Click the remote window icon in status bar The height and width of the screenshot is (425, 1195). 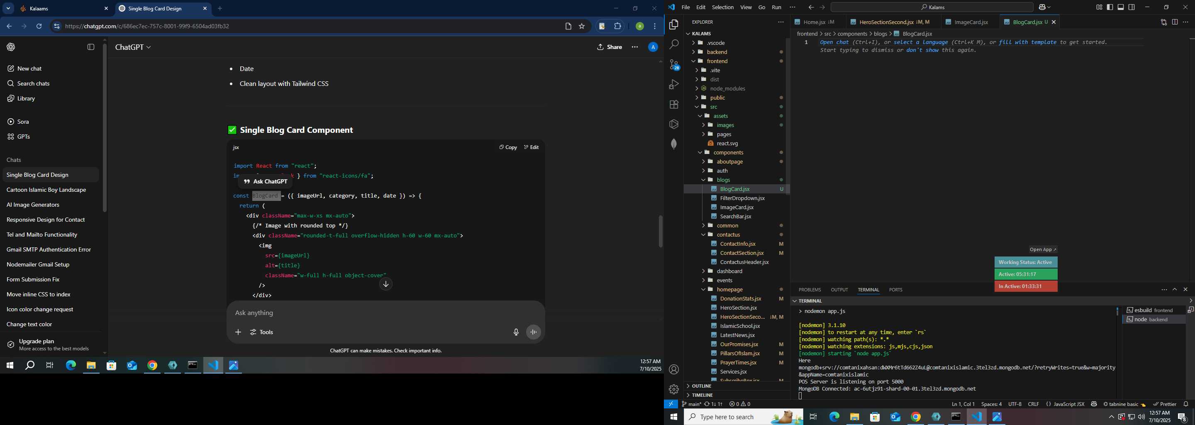point(671,404)
